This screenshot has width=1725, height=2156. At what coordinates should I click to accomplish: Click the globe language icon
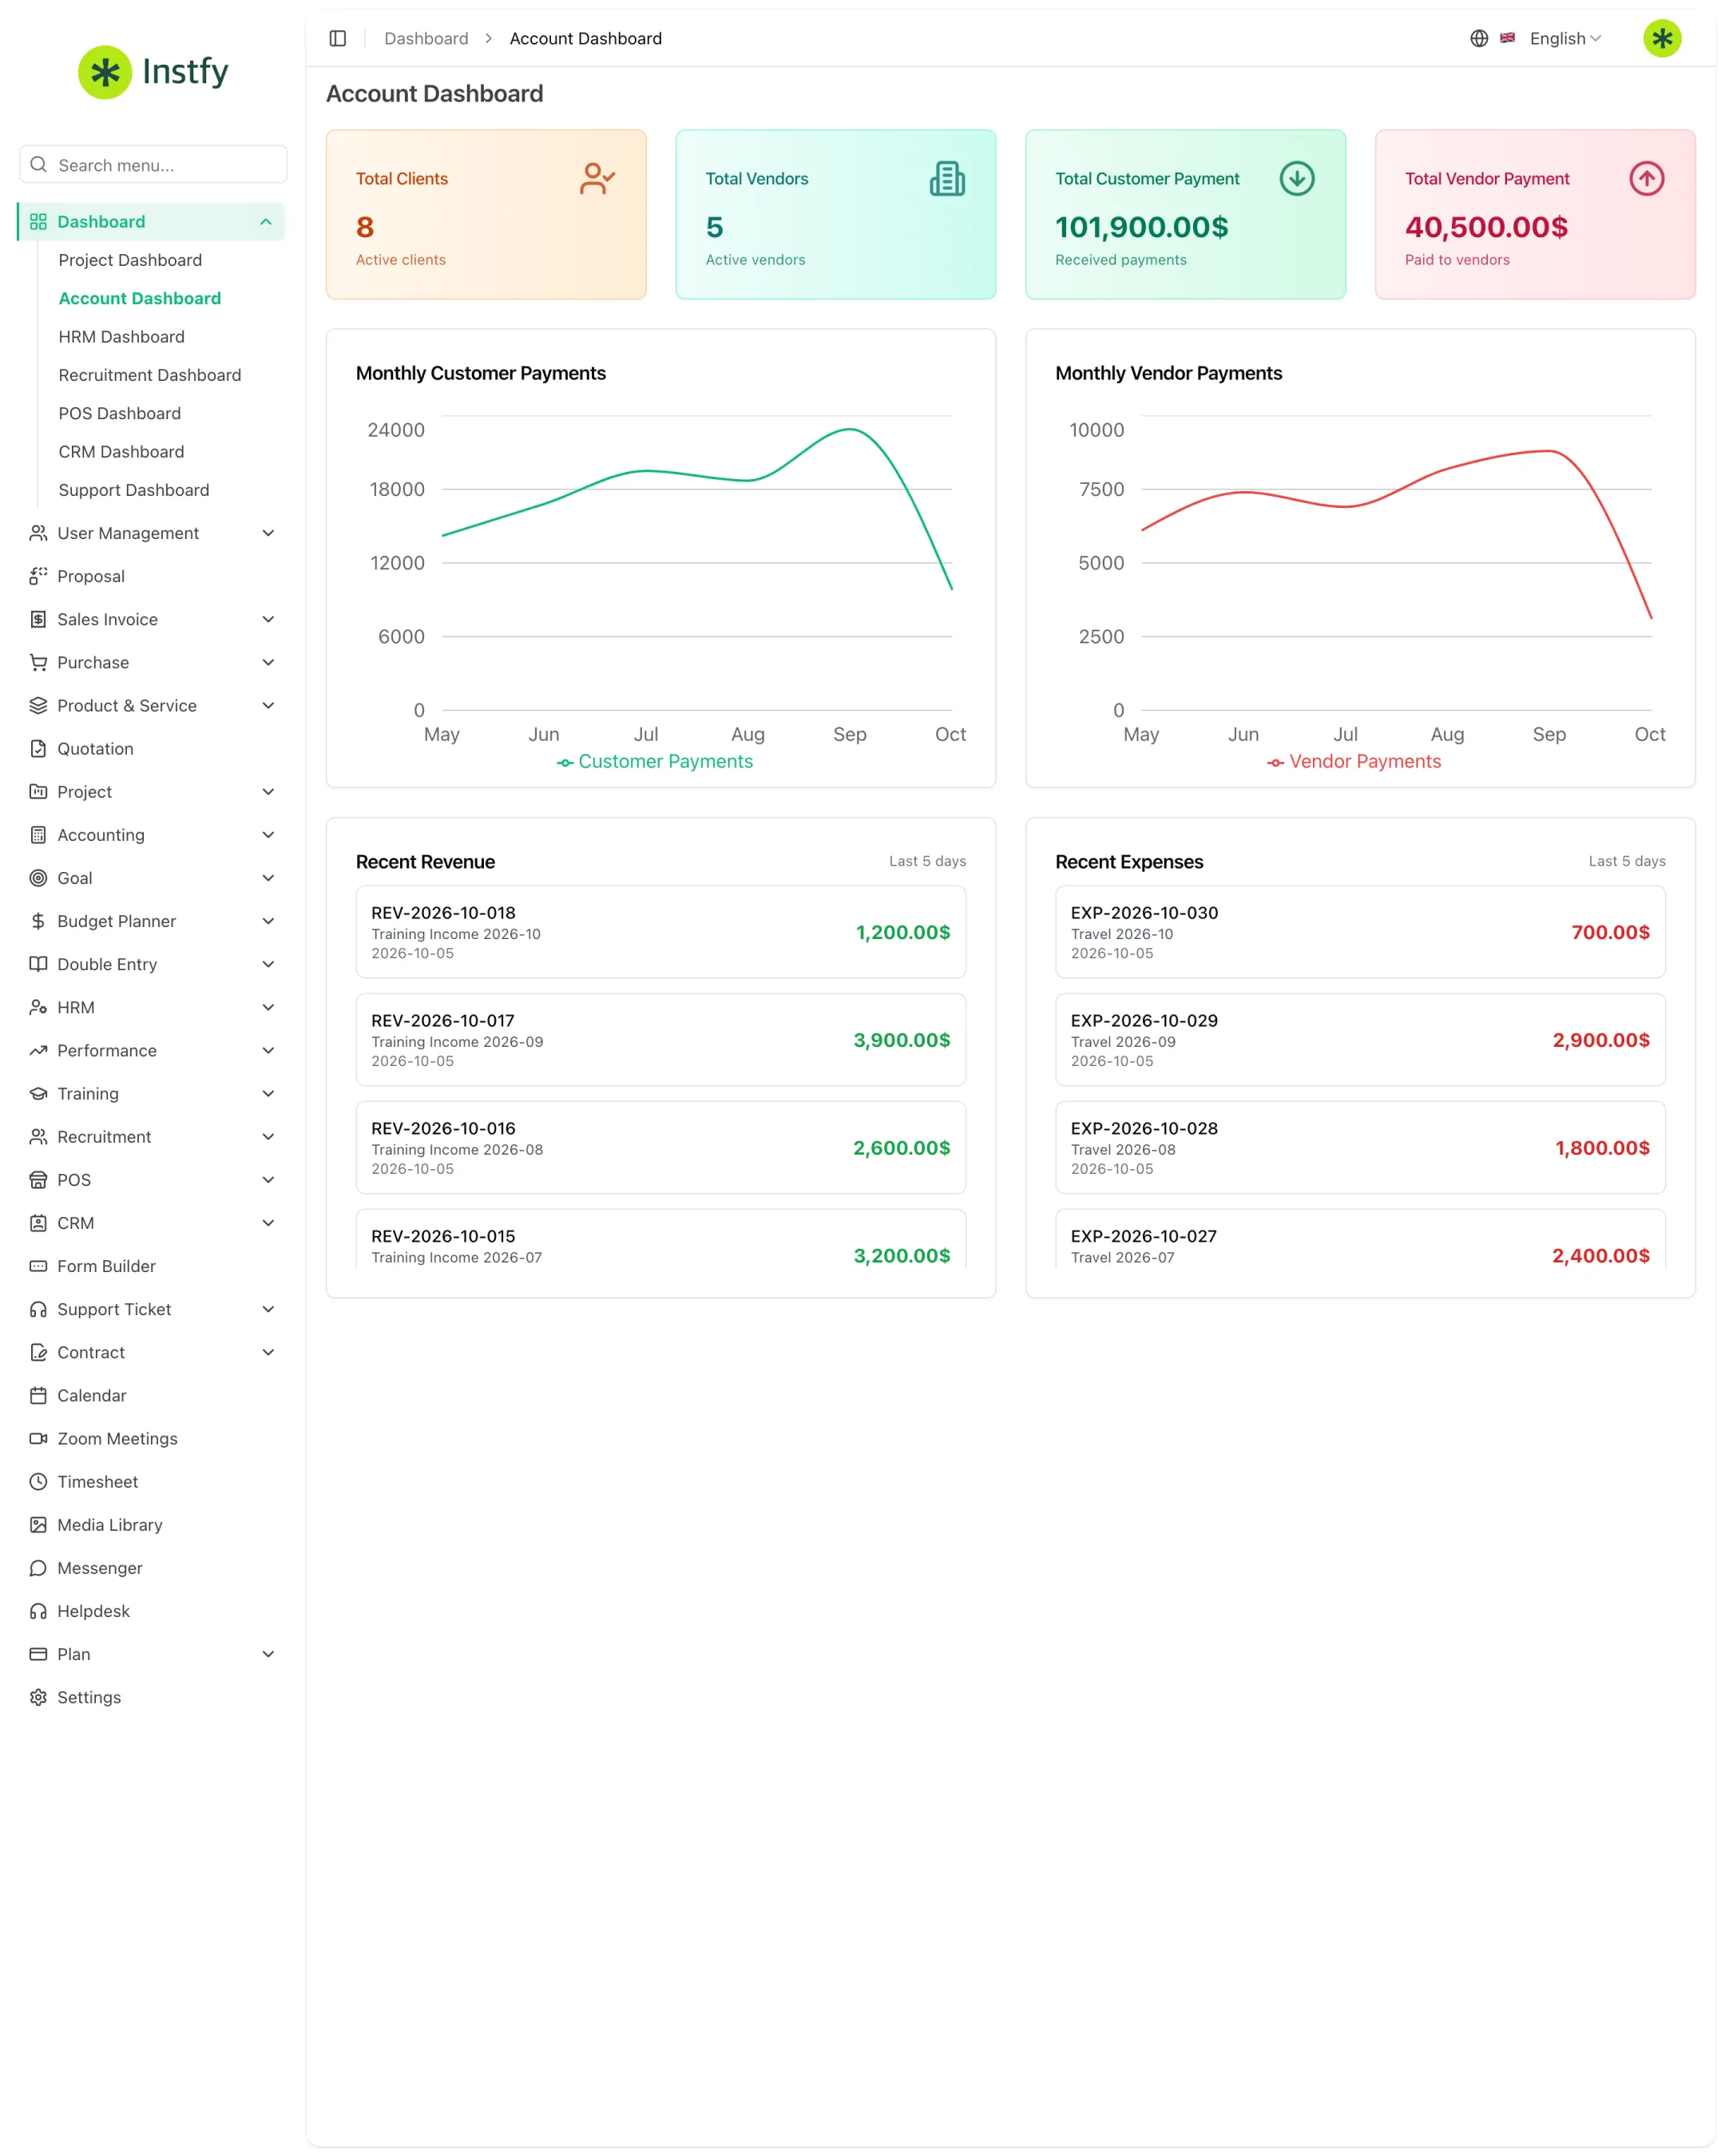point(1479,38)
